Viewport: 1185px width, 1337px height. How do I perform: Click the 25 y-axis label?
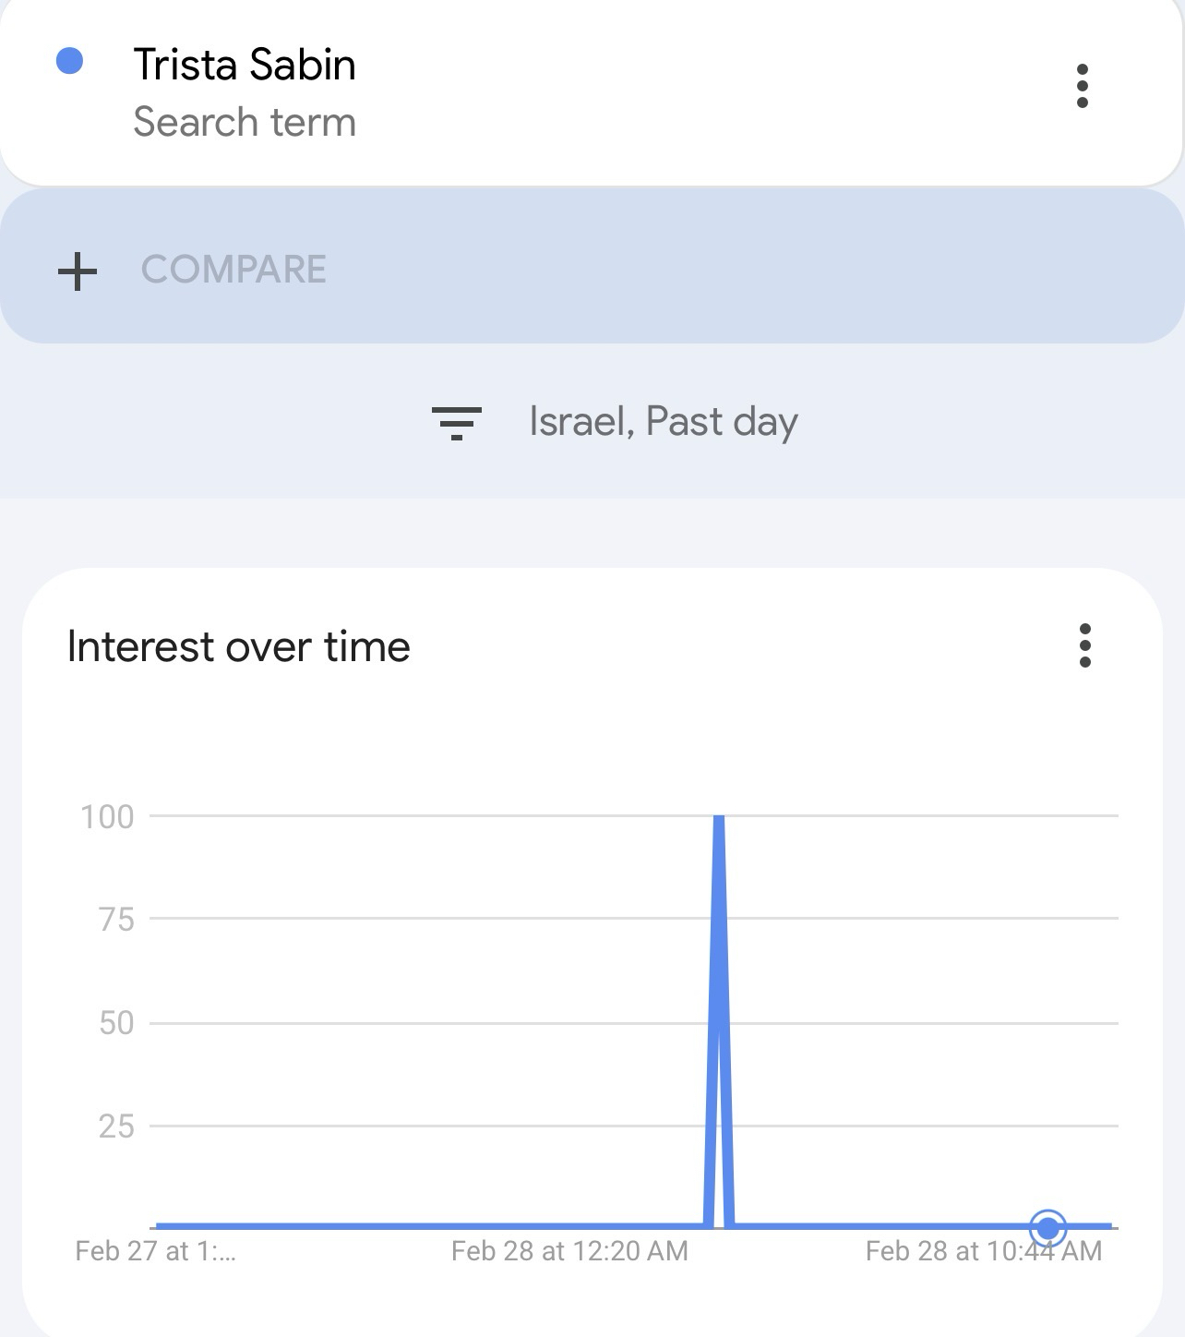click(116, 1126)
